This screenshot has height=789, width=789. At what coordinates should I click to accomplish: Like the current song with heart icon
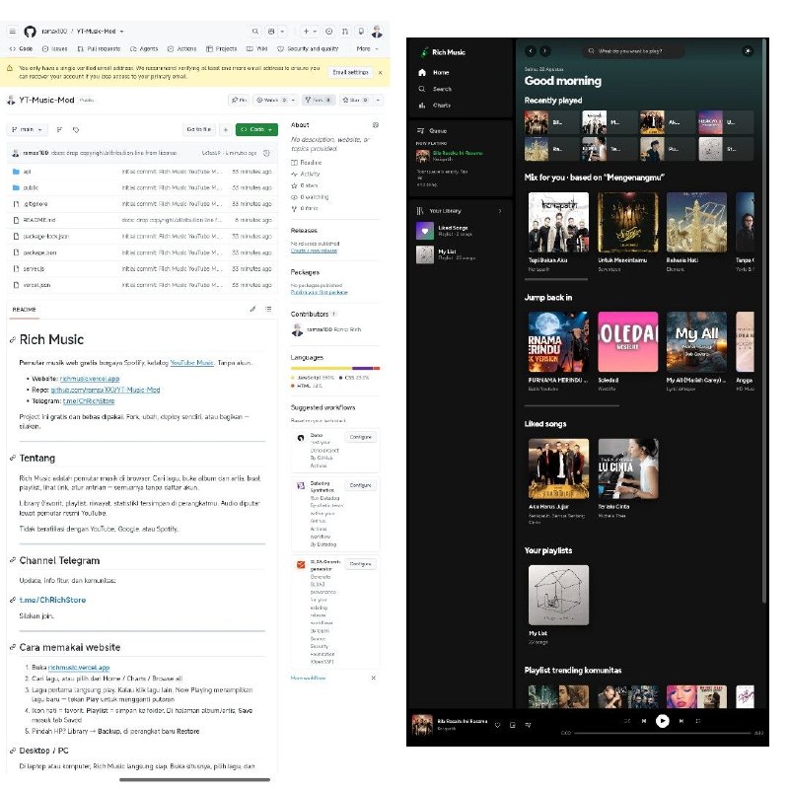tap(497, 725)
